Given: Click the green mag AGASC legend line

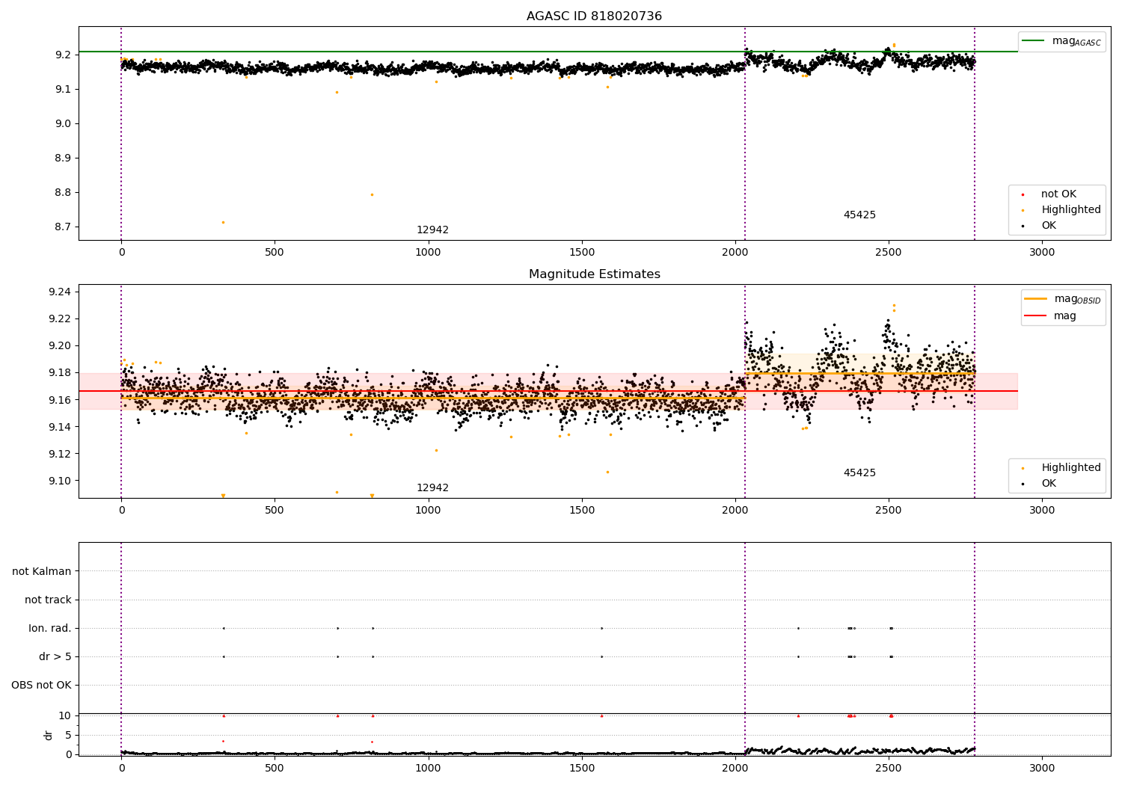Looking at the screenshot, I should click(1034, 41).
